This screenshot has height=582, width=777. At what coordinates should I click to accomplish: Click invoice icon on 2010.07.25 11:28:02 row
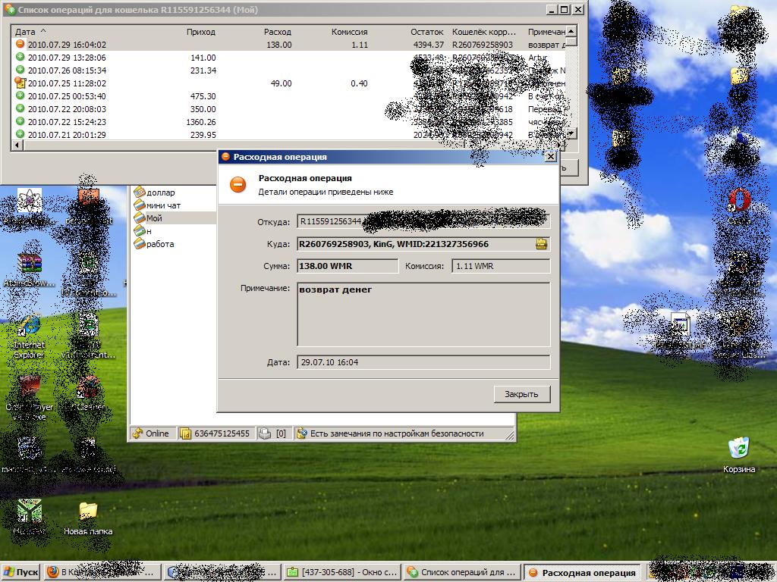(x=20, y=82)
